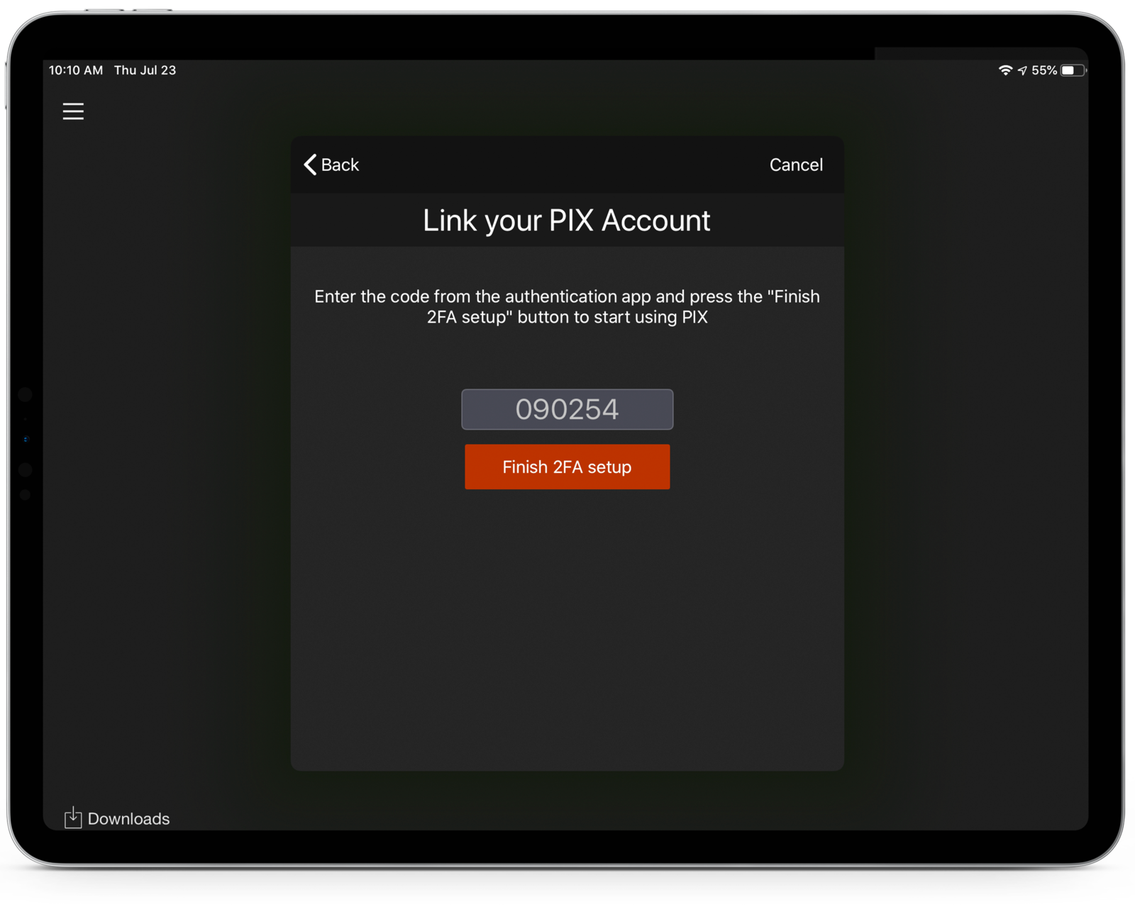Tap the battery indicator icon
Image resolution: width=1135 pixels, height=907 pixels.
[1073, 70]
